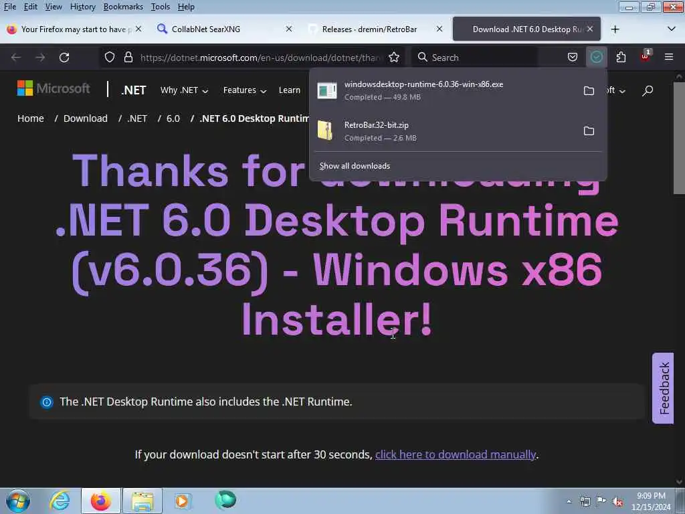
Task: Close the CollabNet SearXNG tab
Action: [x=289, y=29]
